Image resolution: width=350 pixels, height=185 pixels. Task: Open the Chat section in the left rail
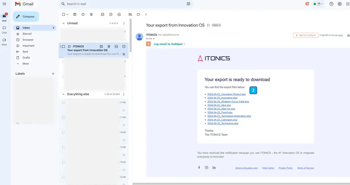(x=4, y=29)
